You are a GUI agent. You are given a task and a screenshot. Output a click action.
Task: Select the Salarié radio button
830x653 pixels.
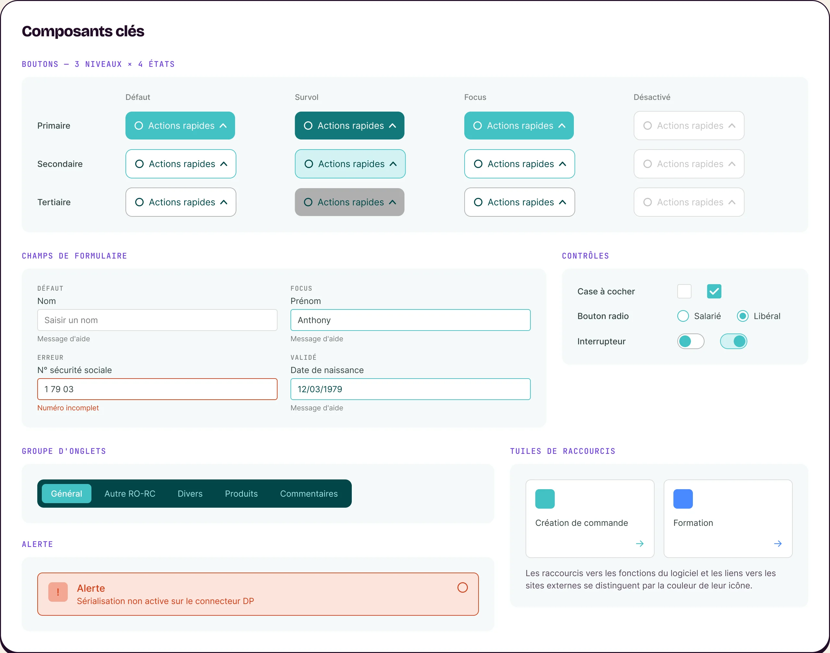coord(683,316)
